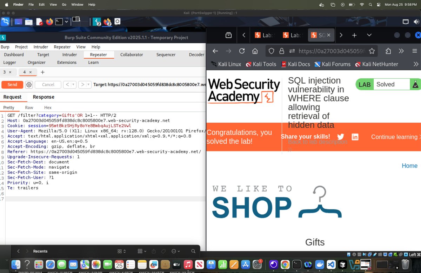Select the Burp Suite taskbar item in Kali panel

pyautogui.click(x=97, y=22)
